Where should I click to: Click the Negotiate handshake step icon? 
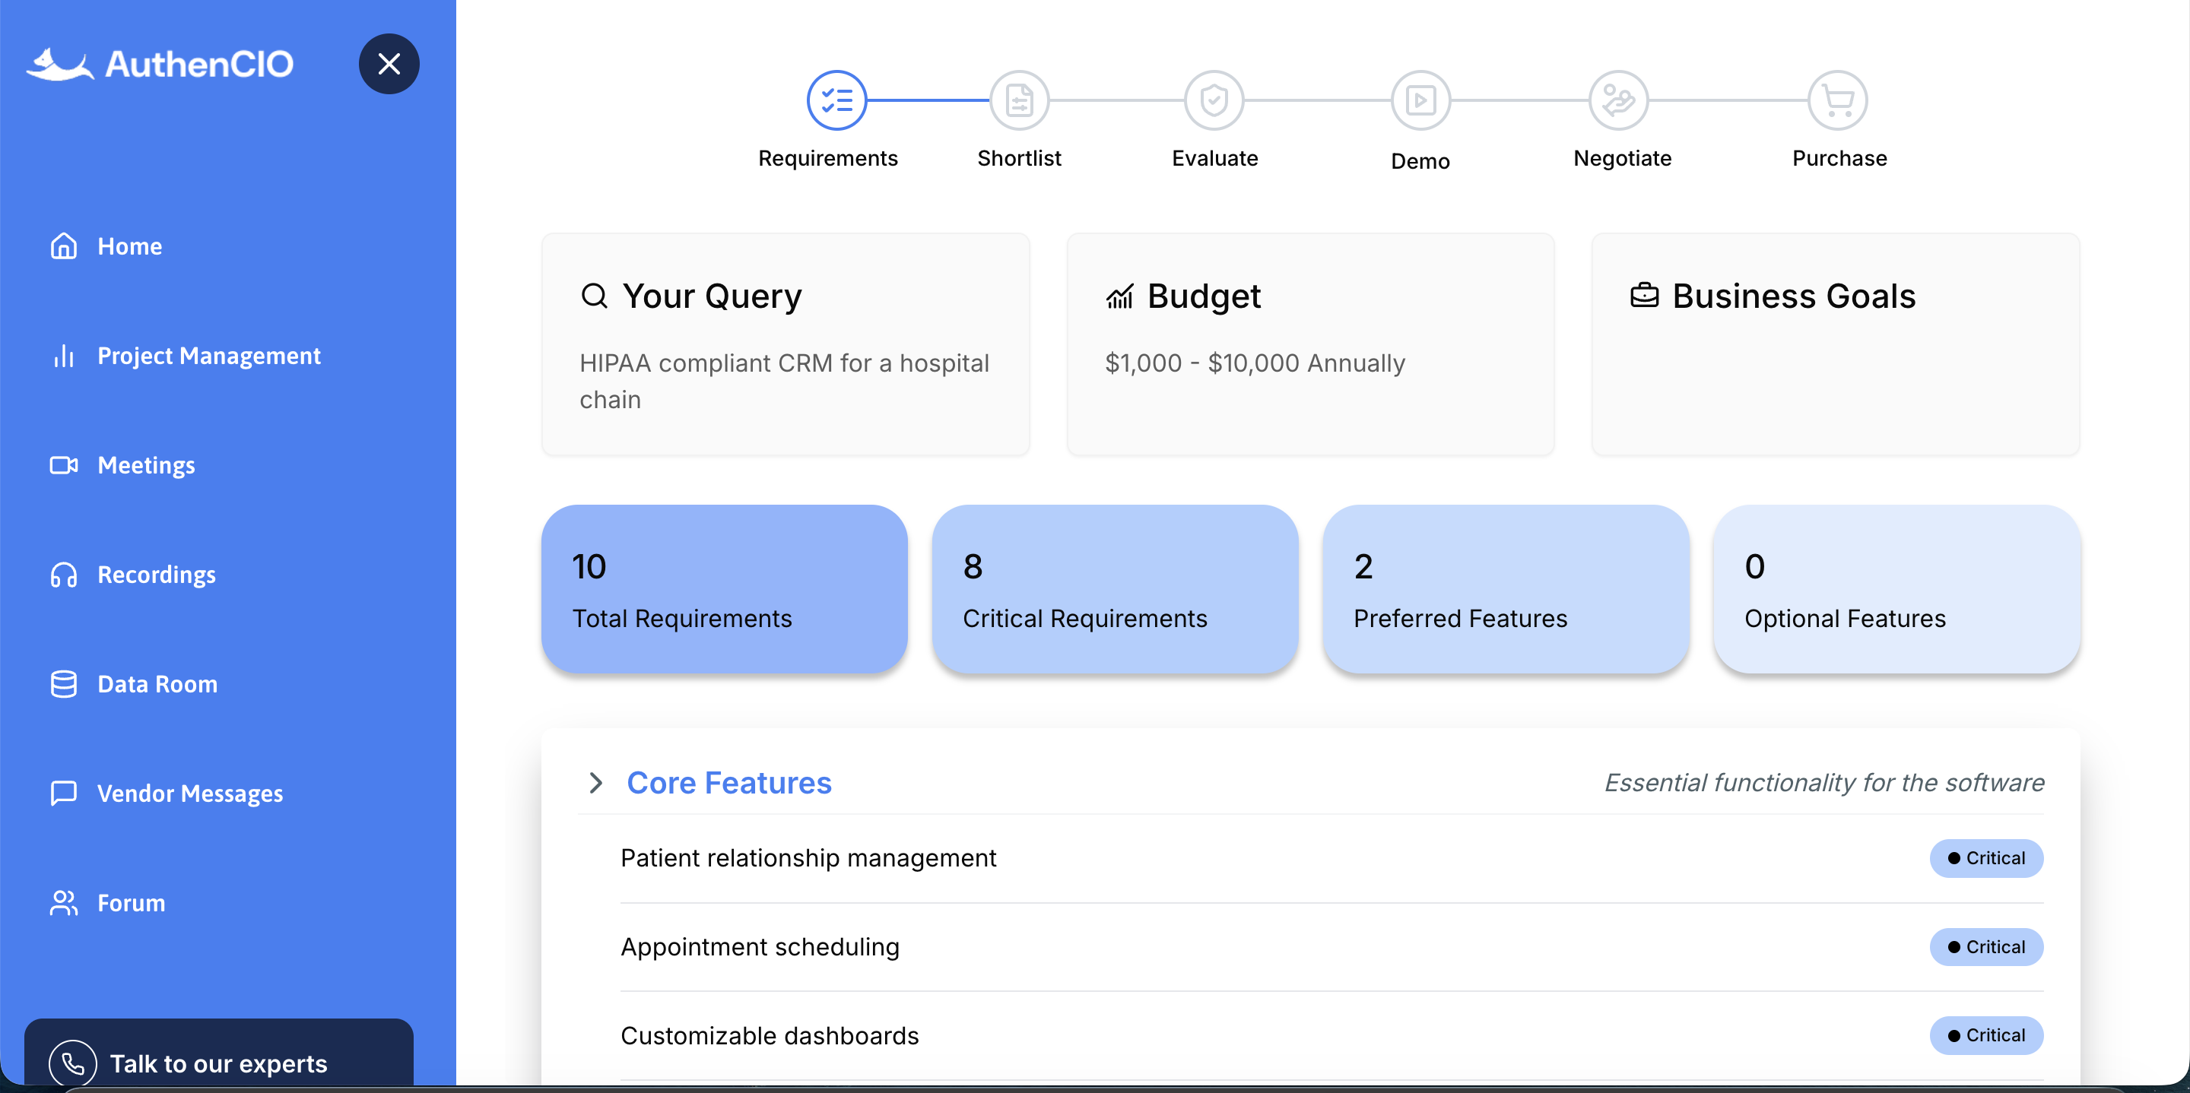(1618, 100)
